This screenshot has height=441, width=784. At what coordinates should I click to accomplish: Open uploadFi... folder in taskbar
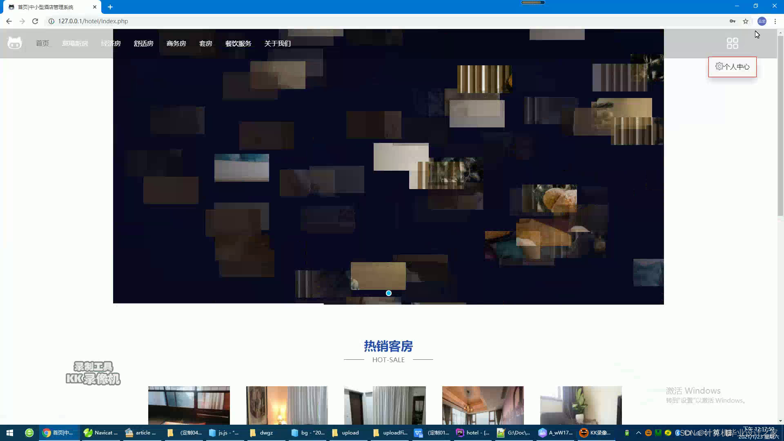tap(390, 433)
